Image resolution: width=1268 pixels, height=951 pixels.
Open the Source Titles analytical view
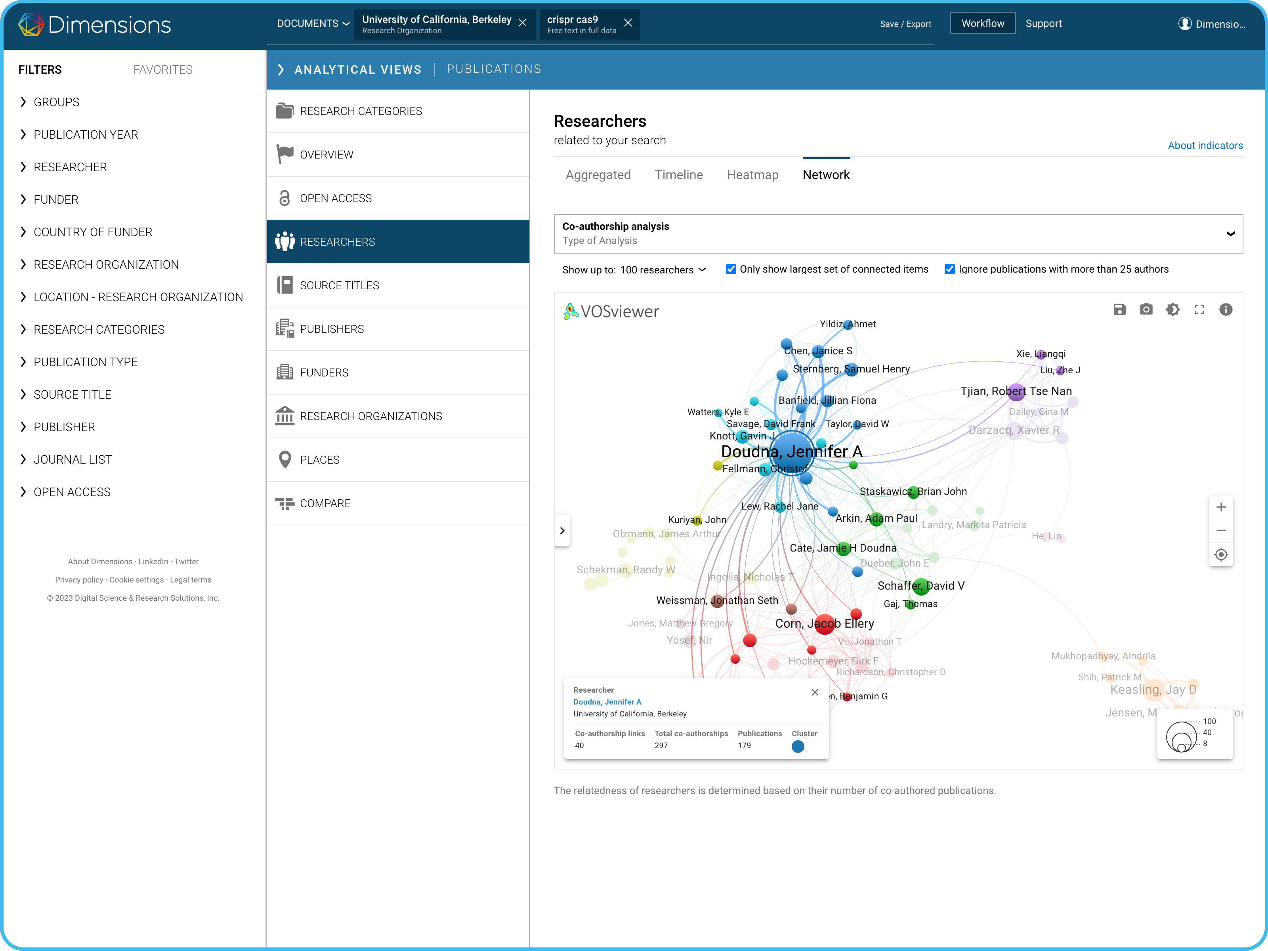coord(339,285)
